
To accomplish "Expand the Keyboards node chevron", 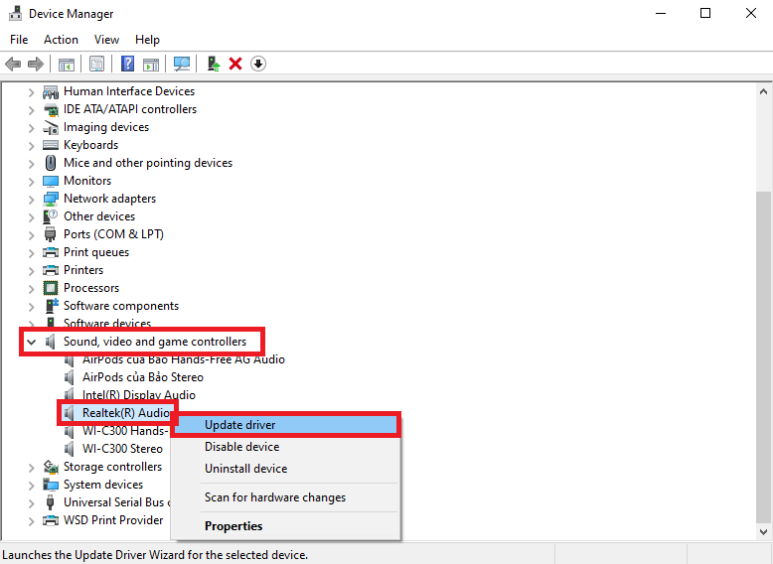I will (31, 146).
